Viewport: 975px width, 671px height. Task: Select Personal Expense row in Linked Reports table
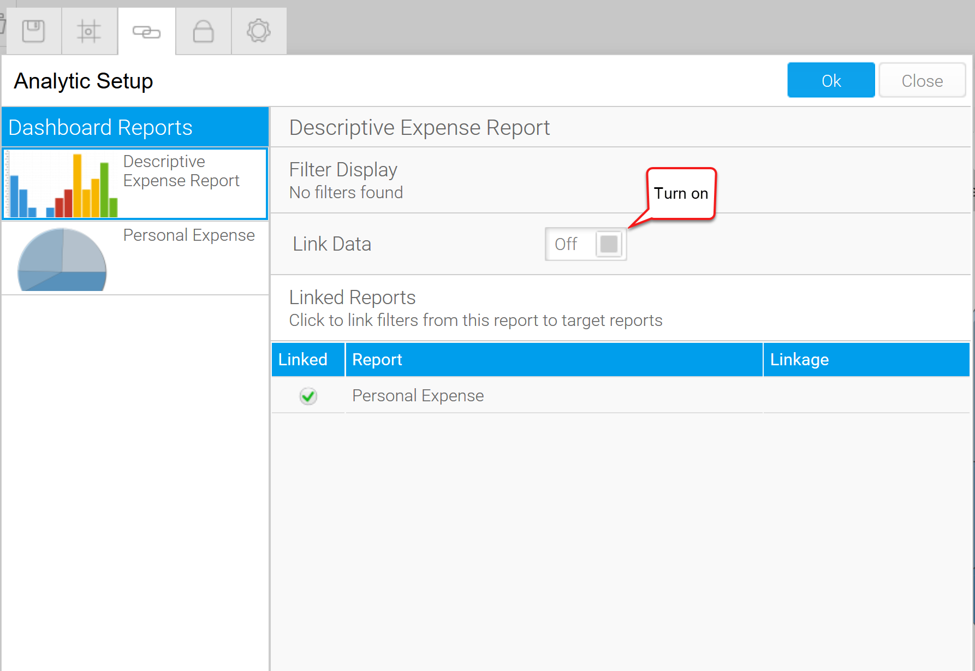point(418,396)
